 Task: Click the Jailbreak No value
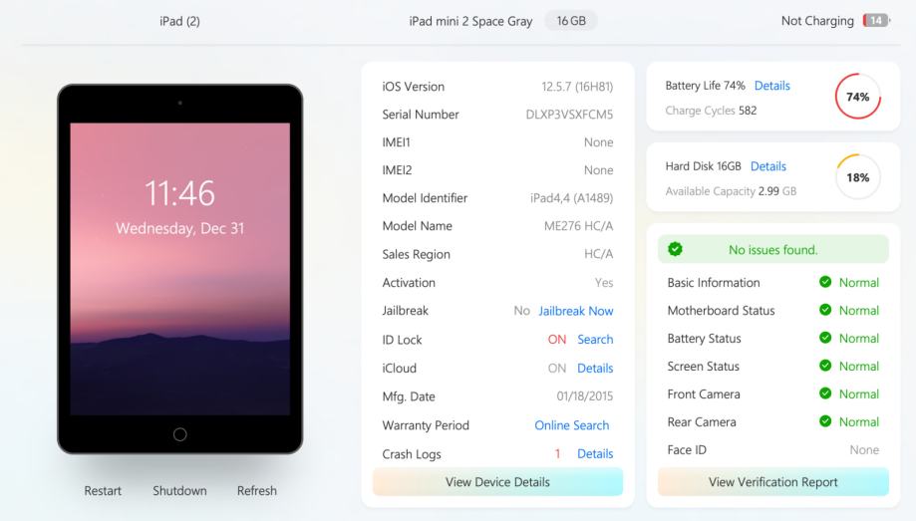point(521,311)
